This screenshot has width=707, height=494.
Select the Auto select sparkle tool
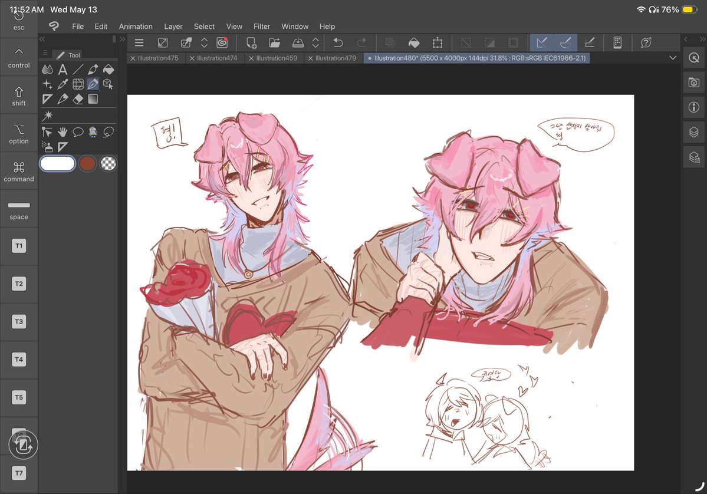click(47, 84)
